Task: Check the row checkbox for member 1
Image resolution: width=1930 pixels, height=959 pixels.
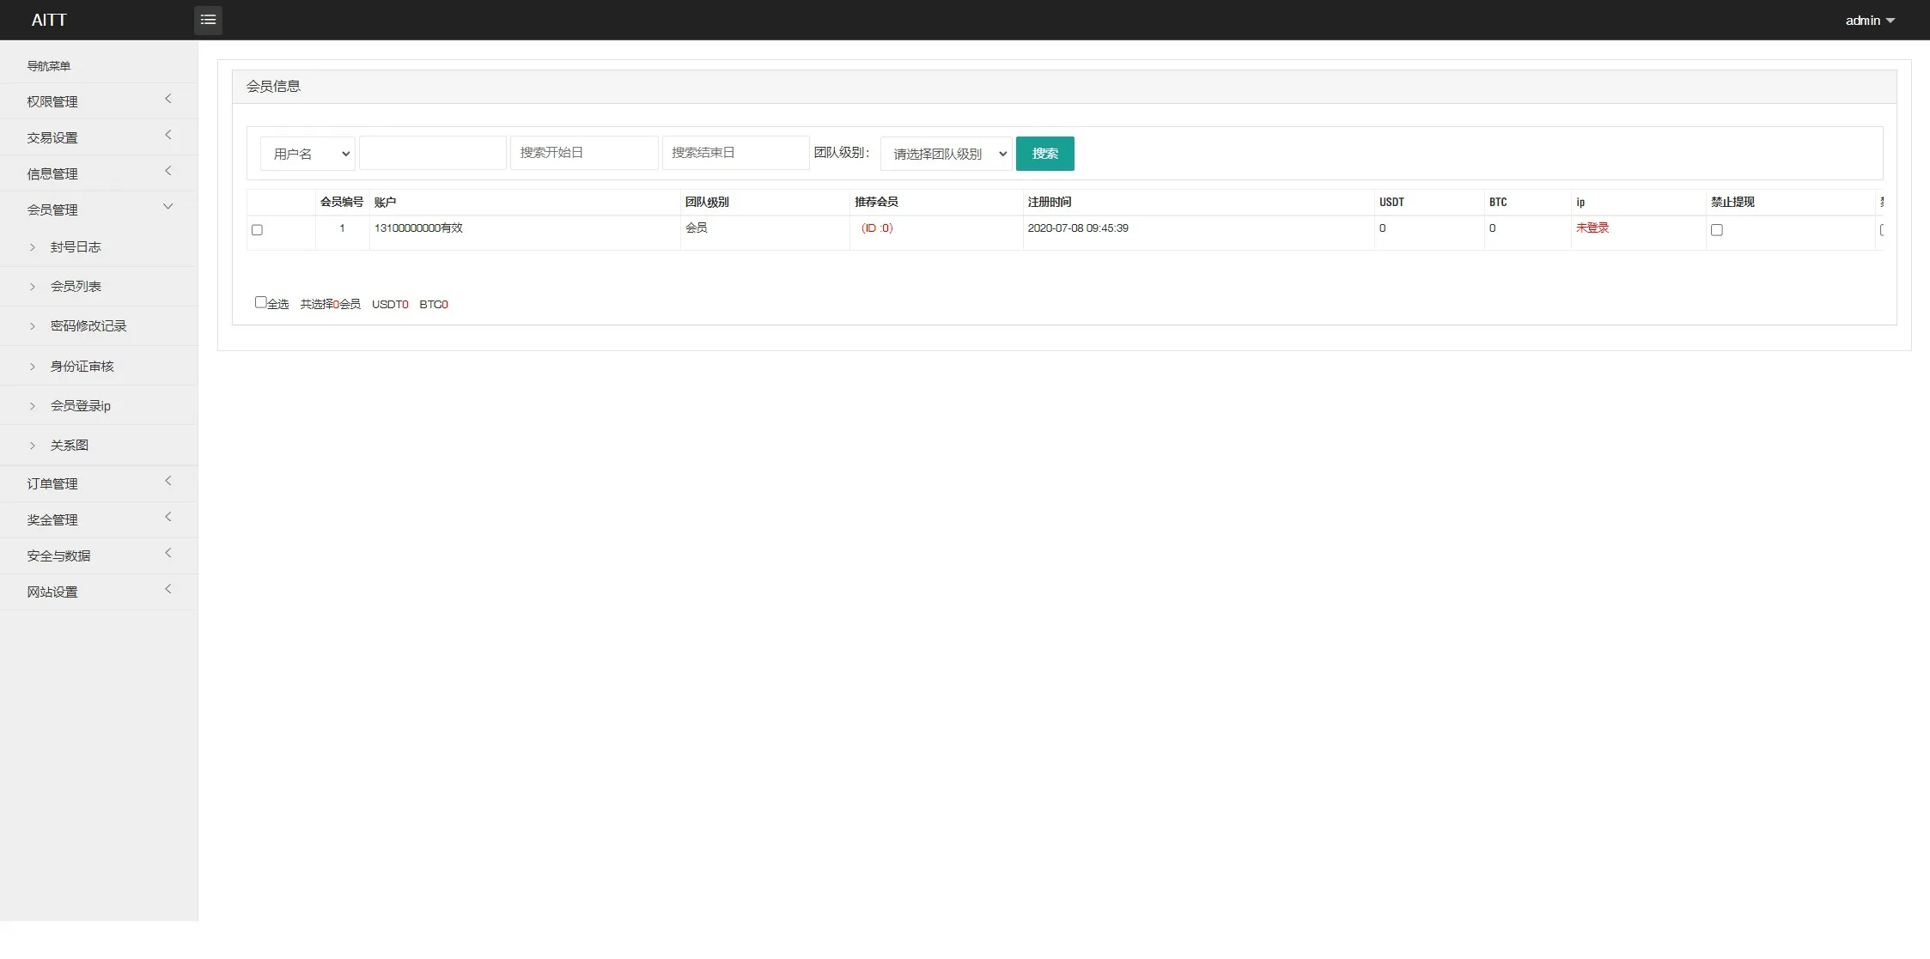Action: tap(257, 230)
